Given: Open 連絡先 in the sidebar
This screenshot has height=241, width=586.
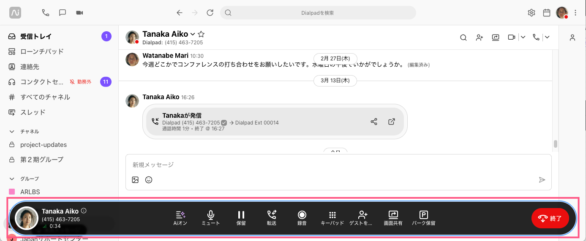Looking at the screenshot, I should click(x=59, y=67).
